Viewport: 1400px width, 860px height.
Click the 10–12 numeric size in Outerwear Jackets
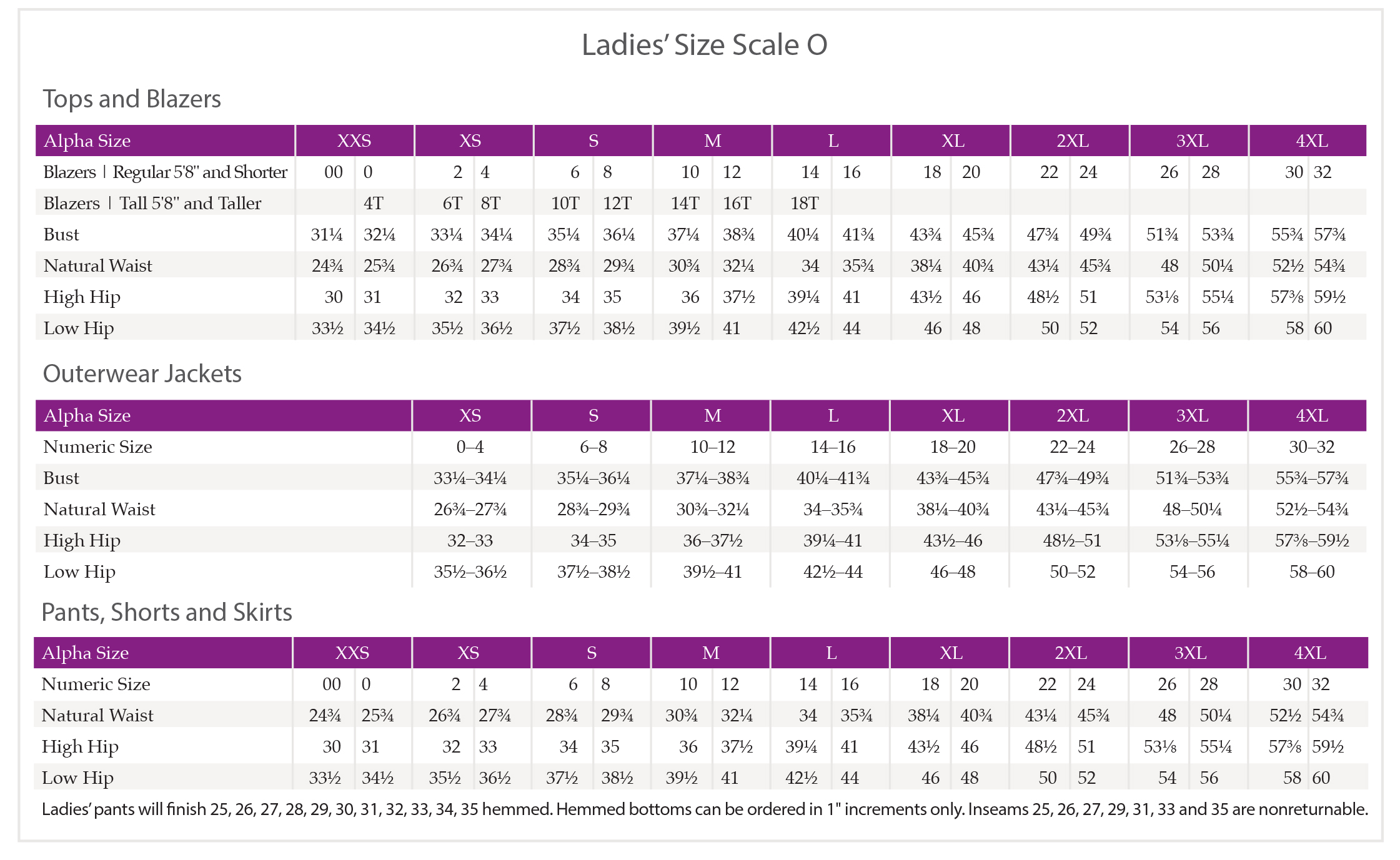(712, 447)
